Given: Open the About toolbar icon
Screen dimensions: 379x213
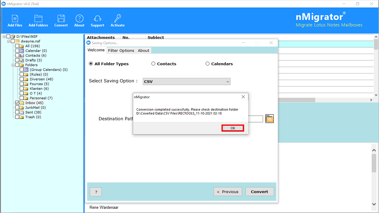Looking at the screenshot, I should 79,21.
